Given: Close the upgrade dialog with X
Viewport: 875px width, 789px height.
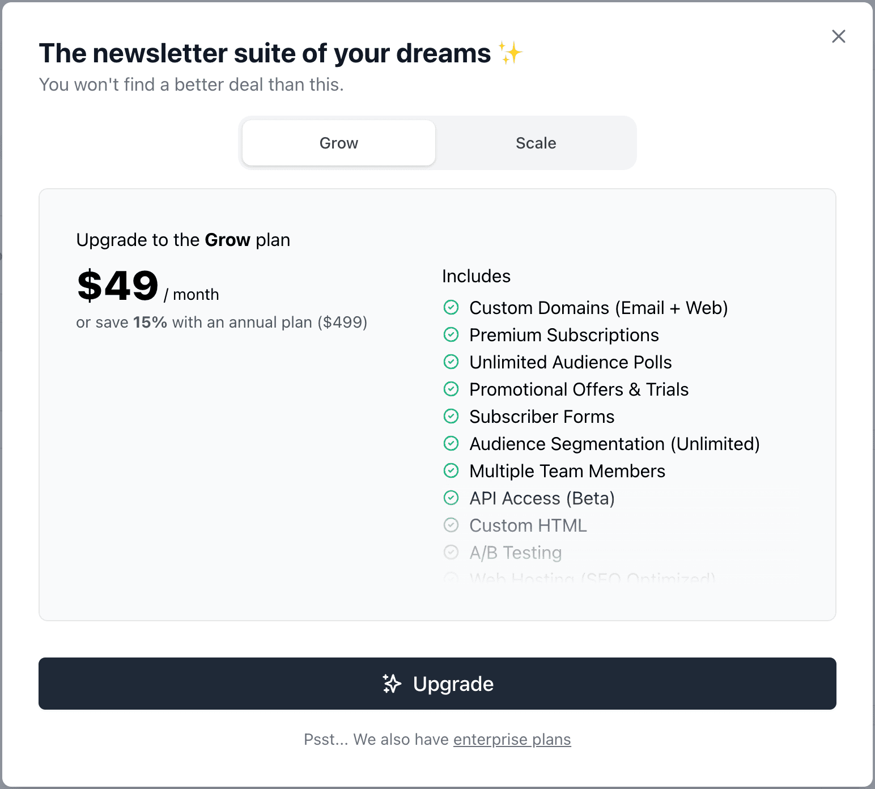Looking at the screenshot, I should [838, 36].
